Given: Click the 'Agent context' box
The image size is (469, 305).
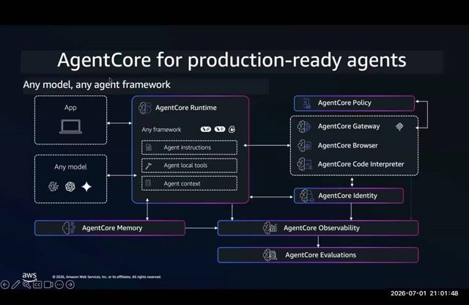Looking at the screenshot, I should pos(189,183).
